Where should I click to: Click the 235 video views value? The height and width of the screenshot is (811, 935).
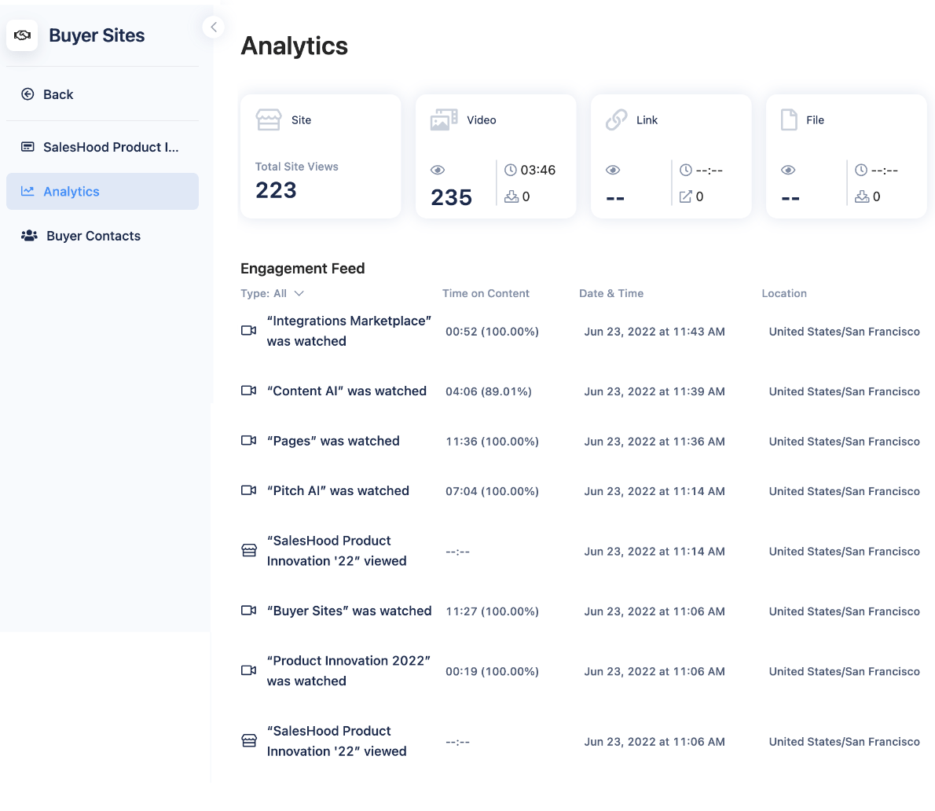tap(452, 197)
